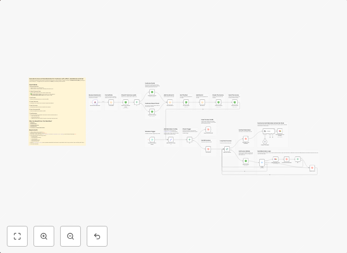Screen dimensions: 347x253
Task: Select the red database node under Get All Invoices
Action: (x=208, y=149)
